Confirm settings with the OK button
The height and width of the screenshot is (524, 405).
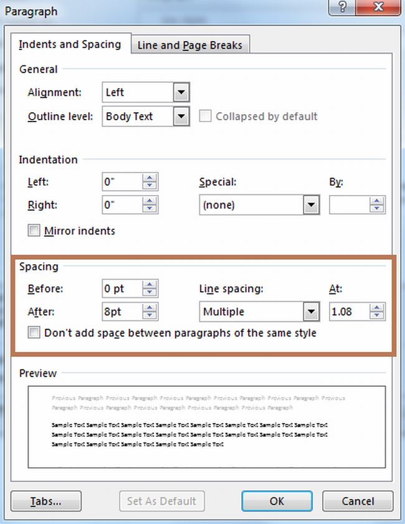tap(276, 501)
